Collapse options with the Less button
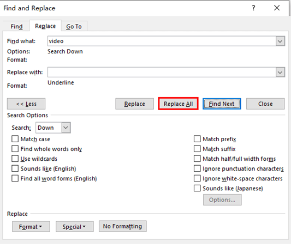The width and height of the screenshot is (291, 248). 26,104
